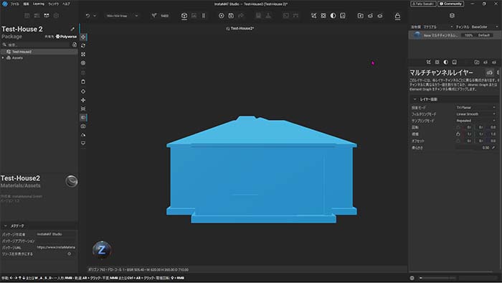This screenshot has width=502, height=283.
Task: Click the layer stack icon atop right panel
Action: coord(452,15)
